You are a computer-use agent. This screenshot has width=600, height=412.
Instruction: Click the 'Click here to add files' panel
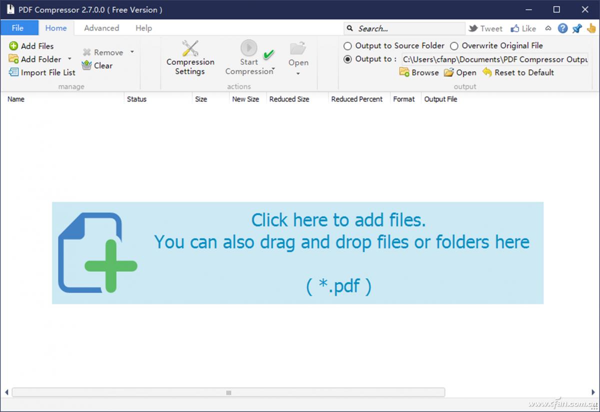coord(297,253)
